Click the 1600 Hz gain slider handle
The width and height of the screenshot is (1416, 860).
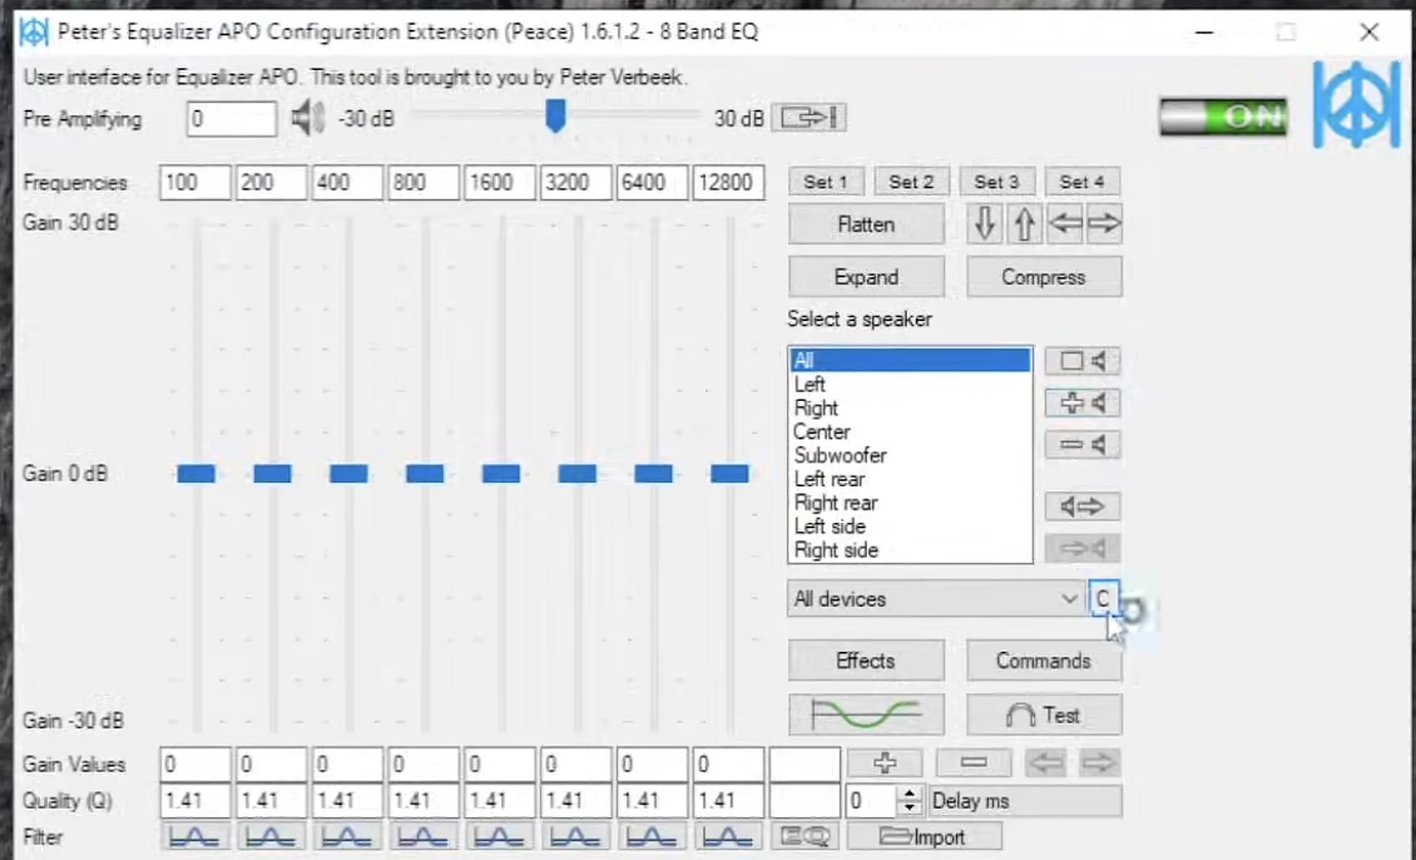click(x=501, y=474)
